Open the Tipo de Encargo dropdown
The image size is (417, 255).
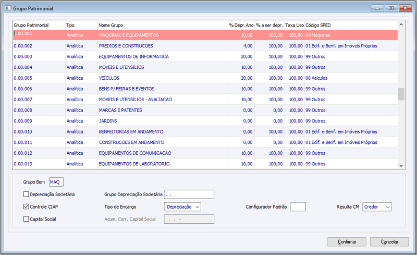[x=182, y=207]
